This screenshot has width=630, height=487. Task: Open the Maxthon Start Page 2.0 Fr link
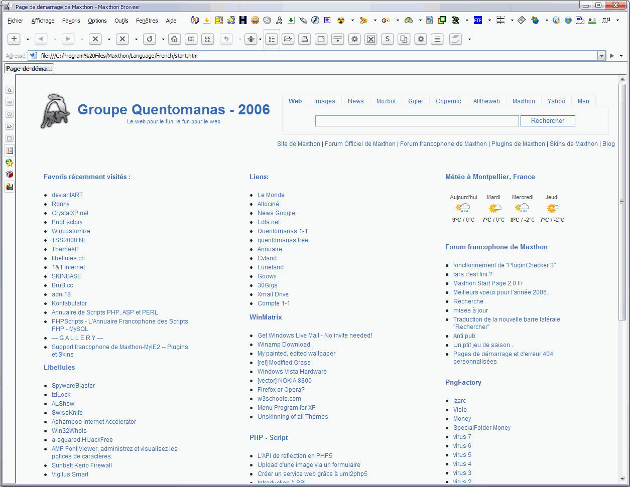click(488, 283)
